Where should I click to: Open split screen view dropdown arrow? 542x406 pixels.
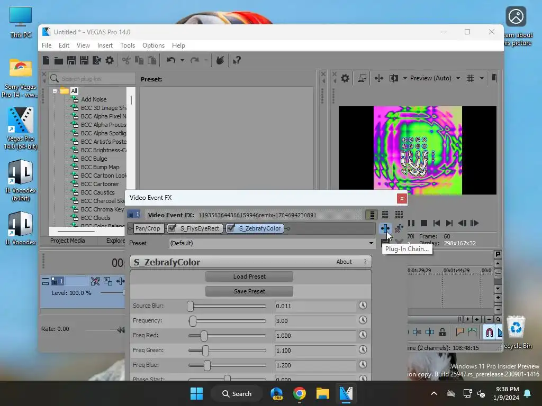[405, 78]
